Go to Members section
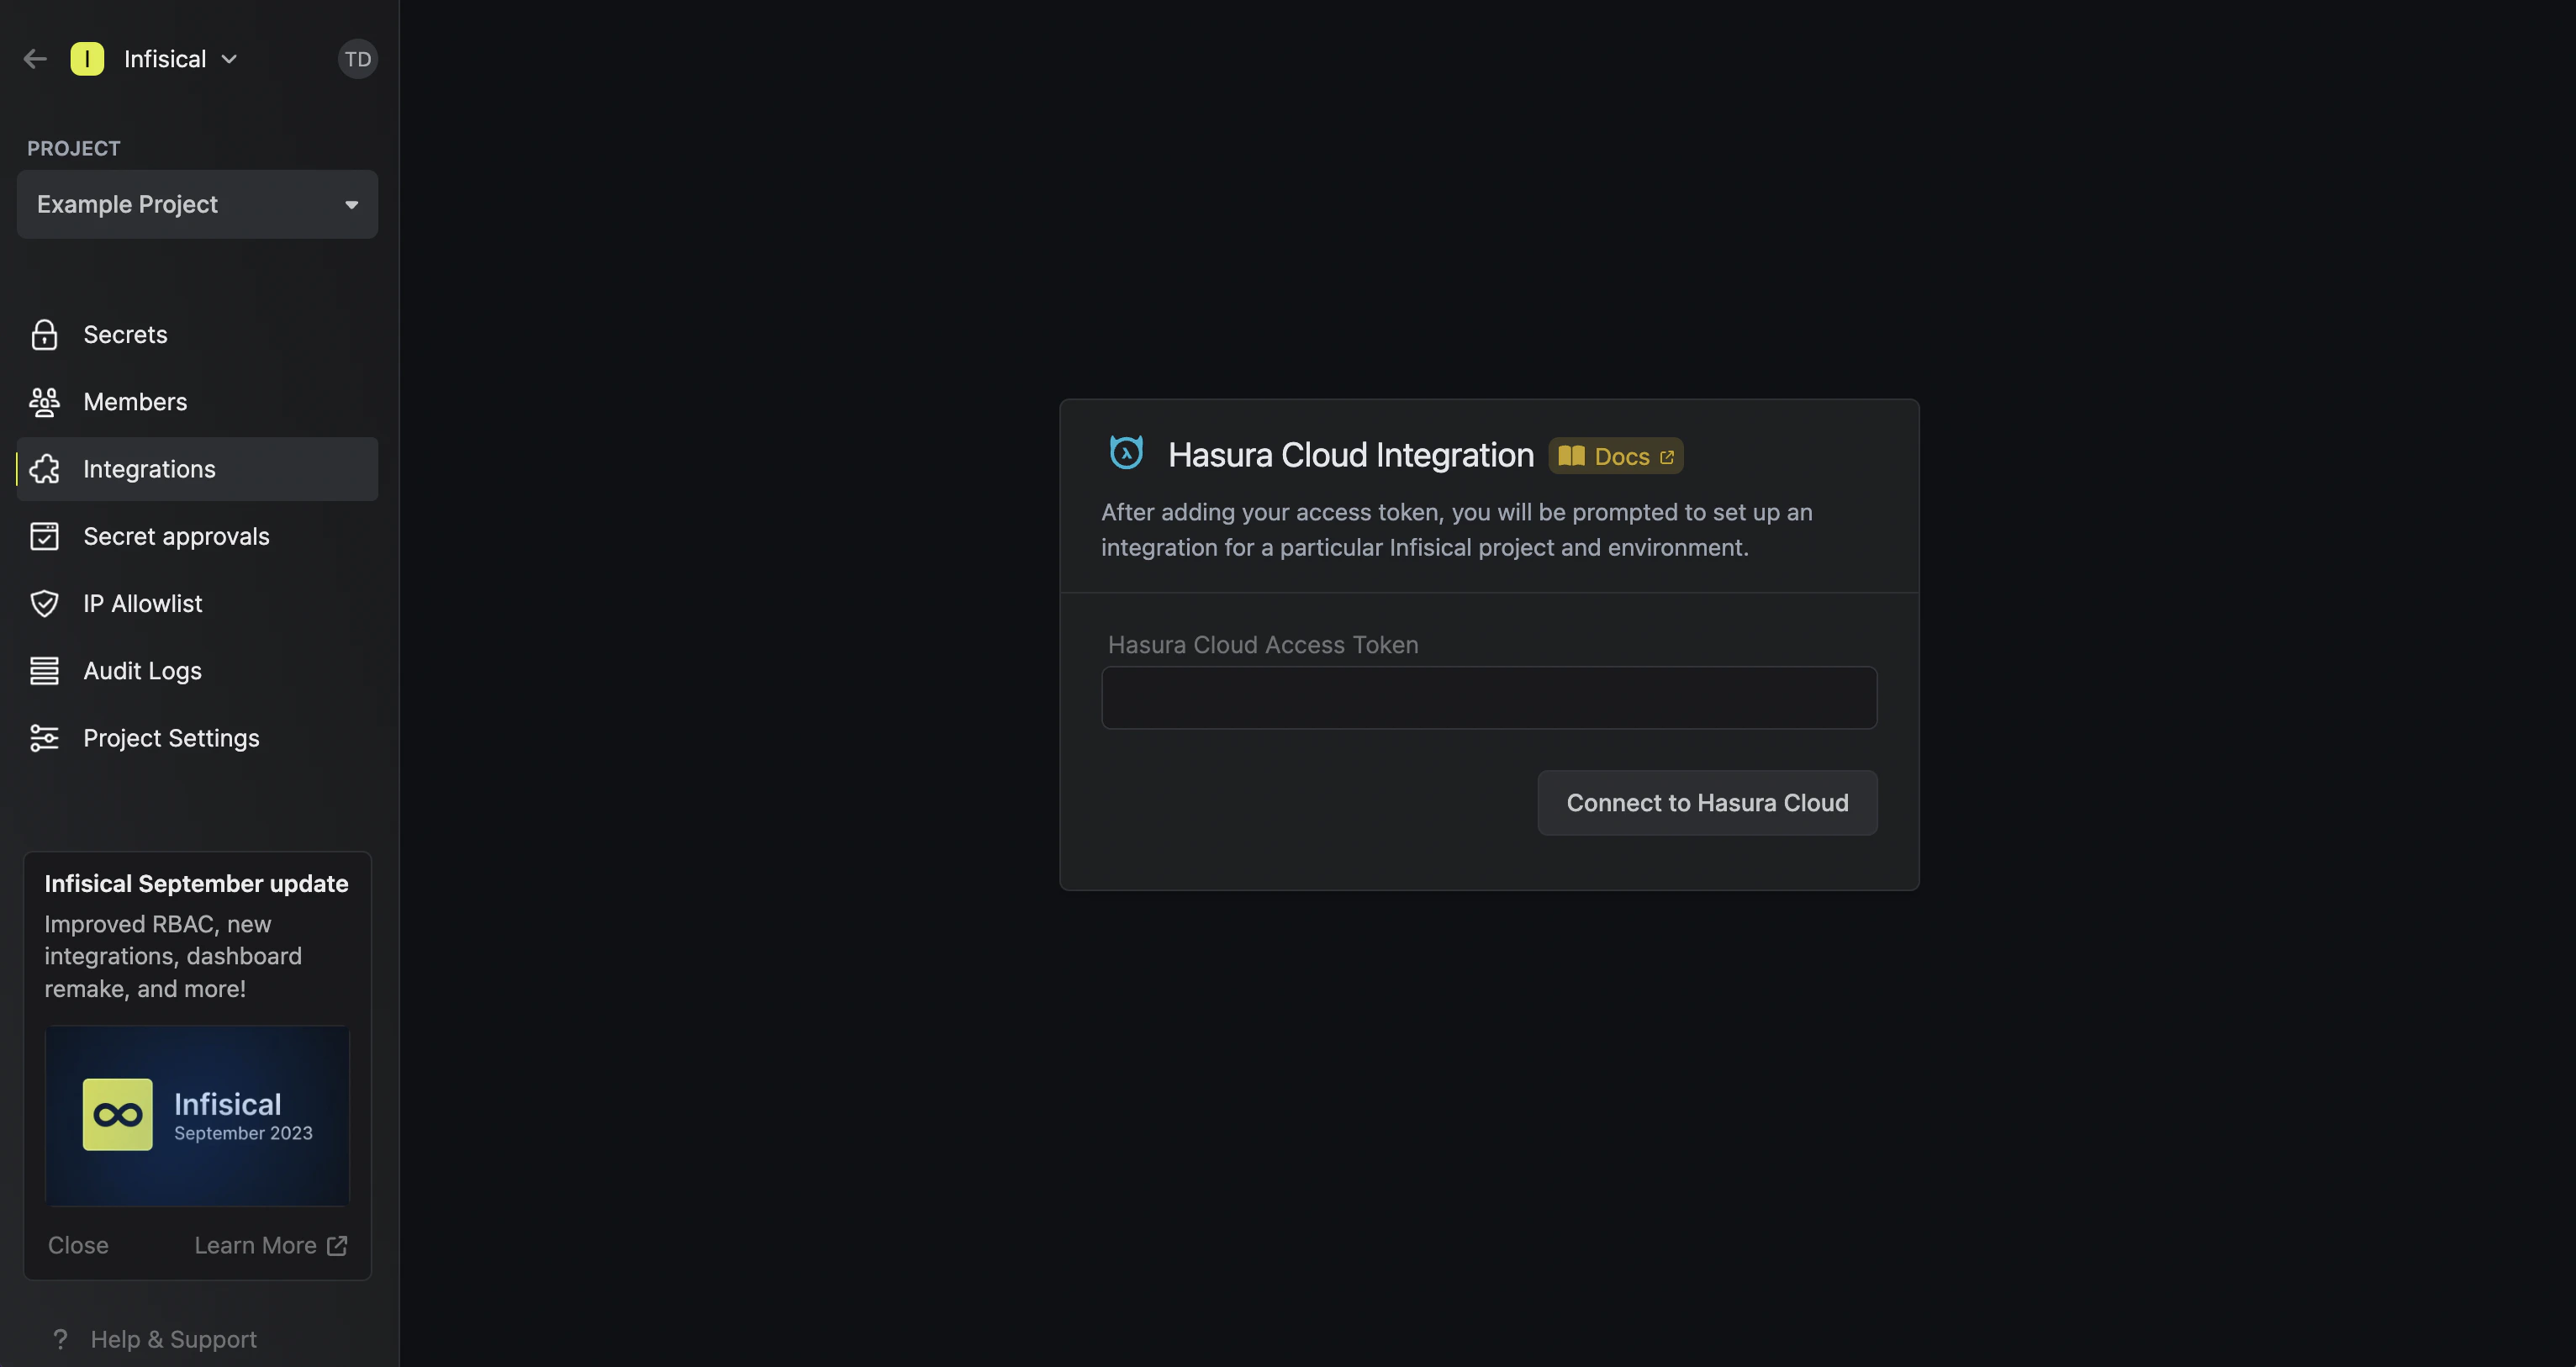The image size is (2576, 1367). click(197, 402)
